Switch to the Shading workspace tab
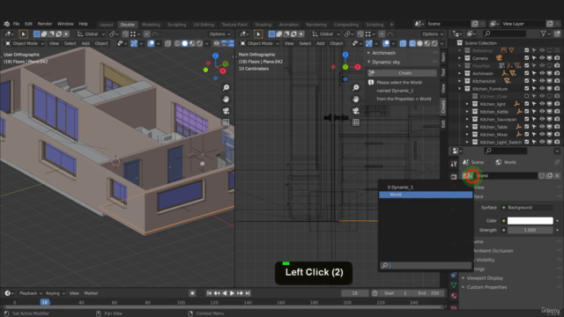This screenshot has height=317, width=564. tap(263, 25)
